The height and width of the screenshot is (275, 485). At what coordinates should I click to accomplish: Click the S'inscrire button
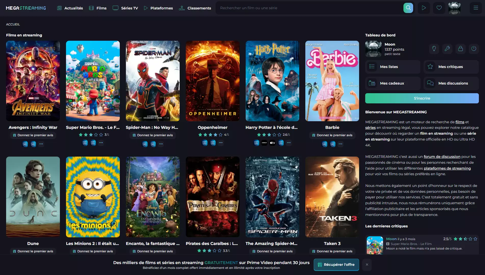[422, 98]
